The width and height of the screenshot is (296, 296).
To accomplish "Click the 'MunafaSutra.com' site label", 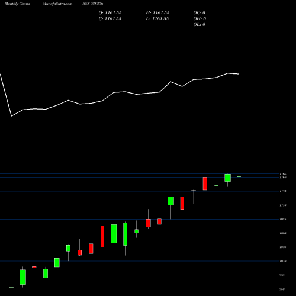I will (x=57, y=4).
